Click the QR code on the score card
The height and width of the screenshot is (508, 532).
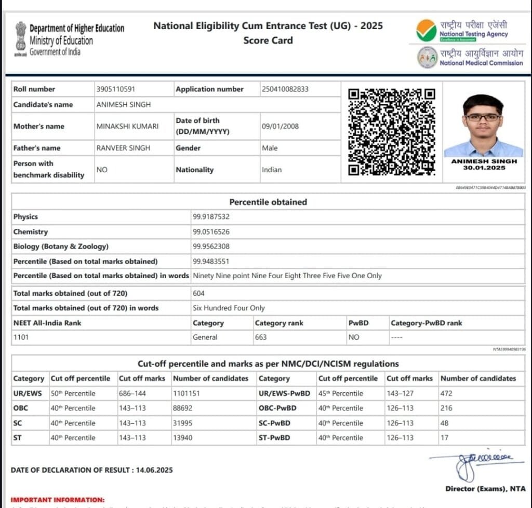[x=392, y=132]
